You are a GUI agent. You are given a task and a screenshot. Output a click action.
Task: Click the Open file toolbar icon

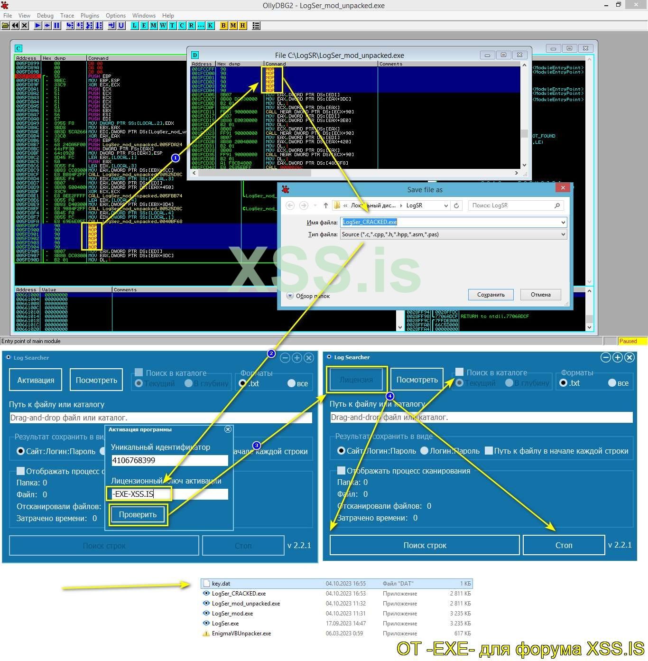pos(6,26)
